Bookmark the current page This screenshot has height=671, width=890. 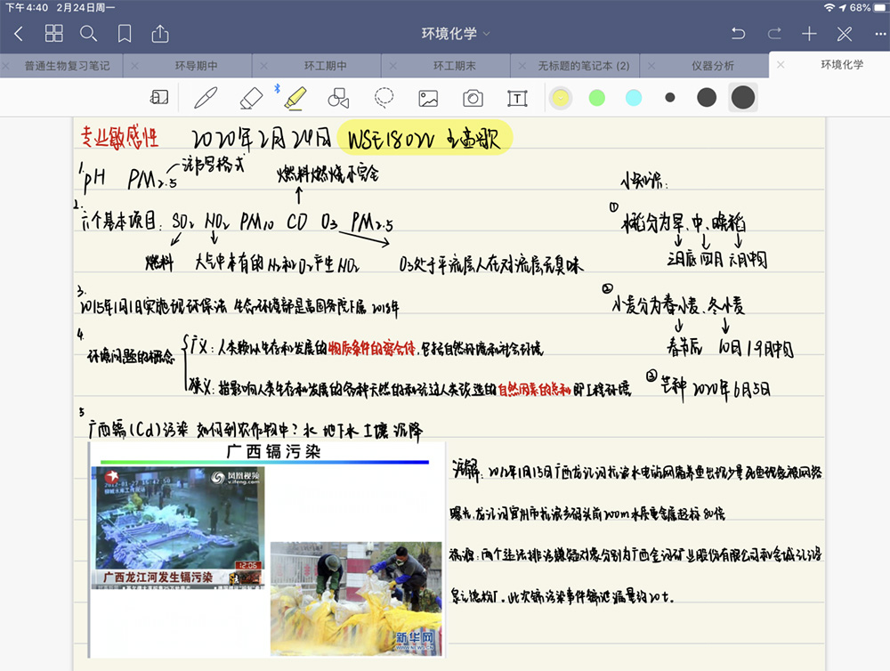125,34
